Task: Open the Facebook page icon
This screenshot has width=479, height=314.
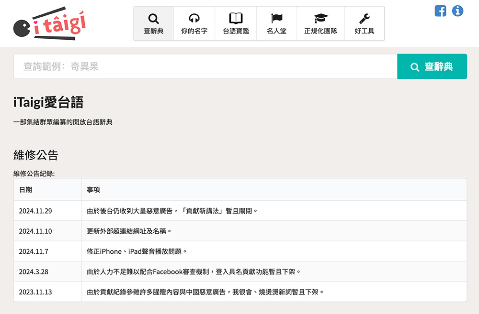Action: (x=440, y=11)
